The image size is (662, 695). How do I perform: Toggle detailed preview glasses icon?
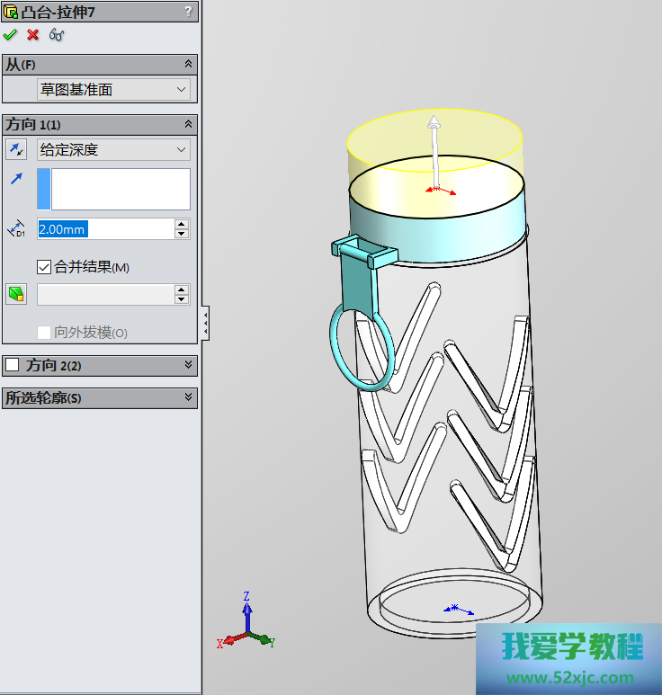57,35
